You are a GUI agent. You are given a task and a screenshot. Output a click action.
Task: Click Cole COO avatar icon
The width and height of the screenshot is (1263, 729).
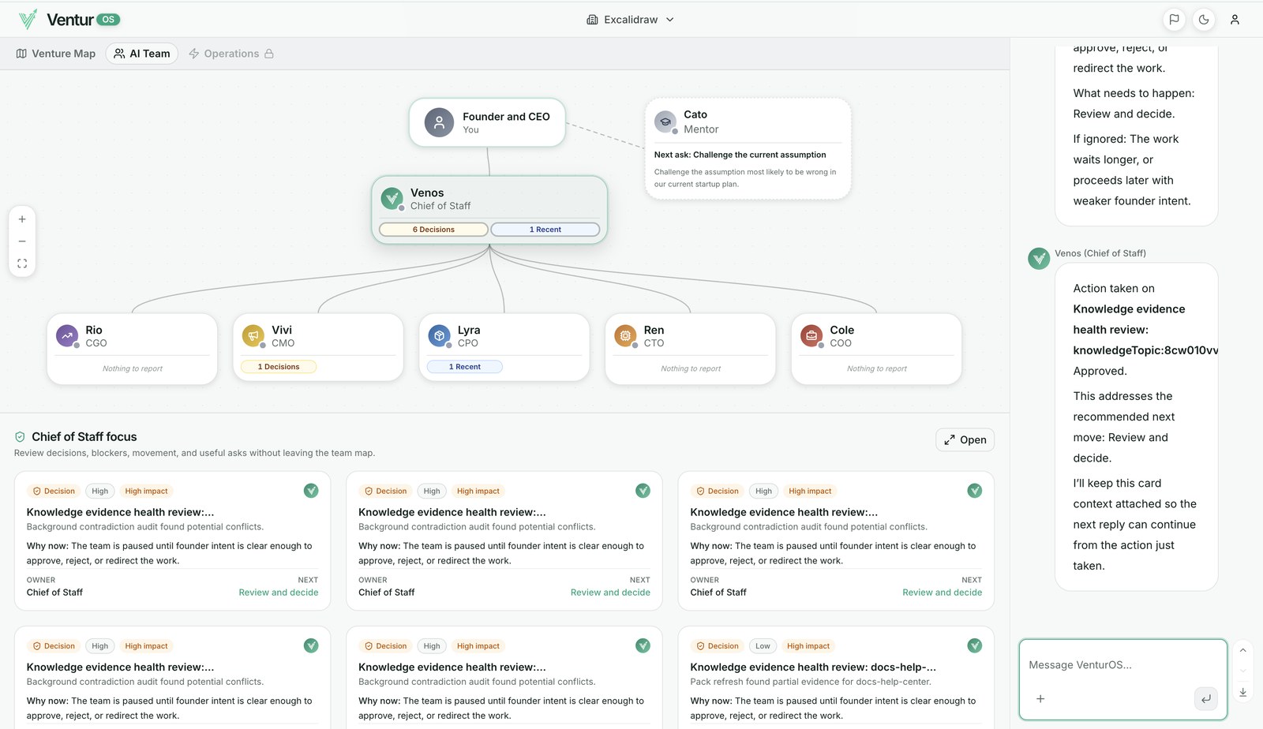[x=811, y=335]
